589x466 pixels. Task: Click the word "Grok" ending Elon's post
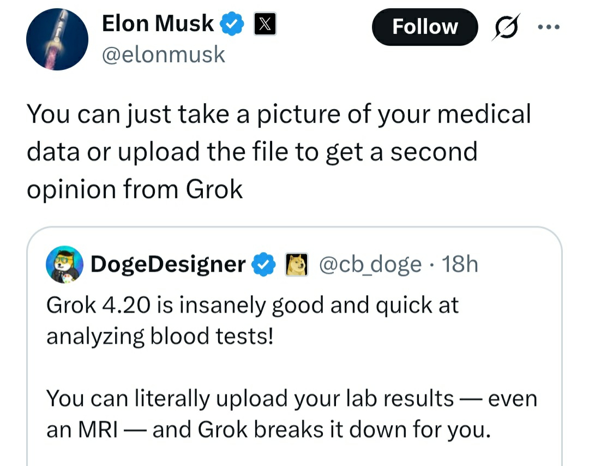(x=214, y=189)
